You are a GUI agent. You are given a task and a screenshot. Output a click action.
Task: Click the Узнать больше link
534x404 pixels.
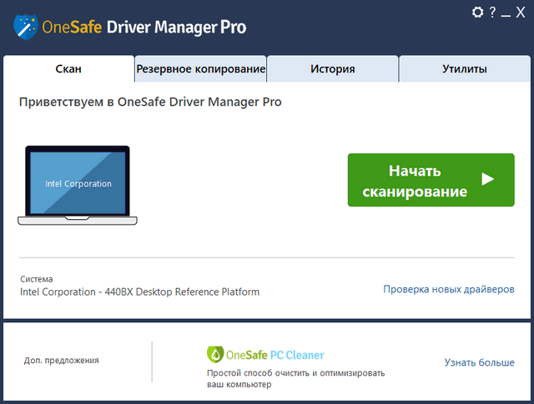[x=479, y=362]
